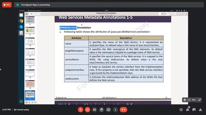Click 'Attribute' table header
The height and width of the screenshot is (115, 206).
tap(76, 38)
